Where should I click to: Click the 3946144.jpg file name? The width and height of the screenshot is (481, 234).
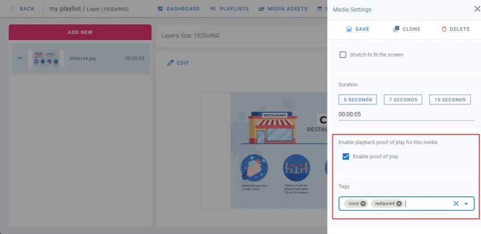pos(82,58)
